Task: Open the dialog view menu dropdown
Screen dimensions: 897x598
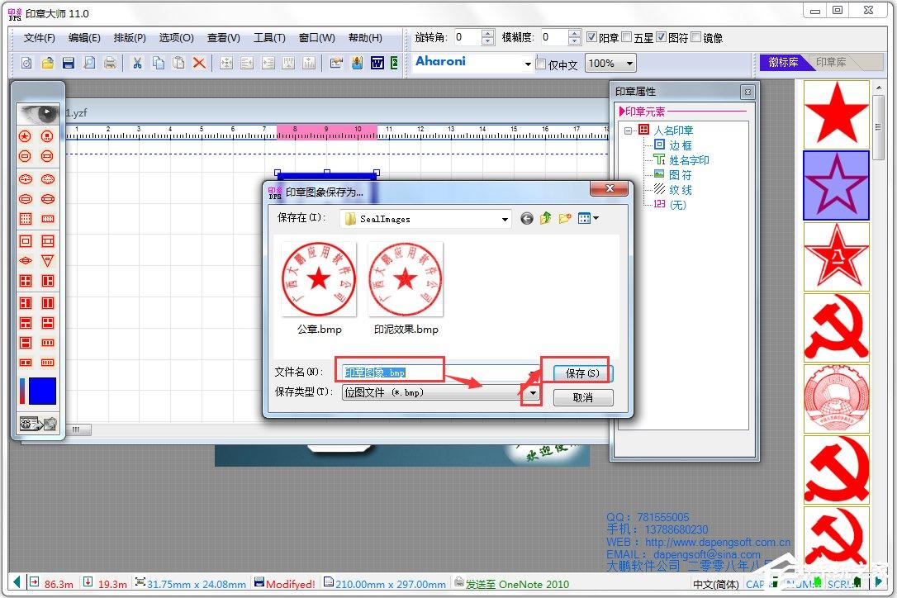Action: (x=596, y=218)
